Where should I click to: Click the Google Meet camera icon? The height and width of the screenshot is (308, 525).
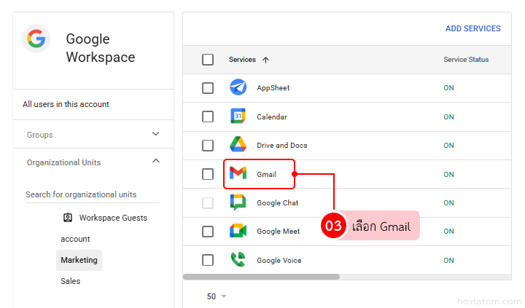(x=238, y=231)
